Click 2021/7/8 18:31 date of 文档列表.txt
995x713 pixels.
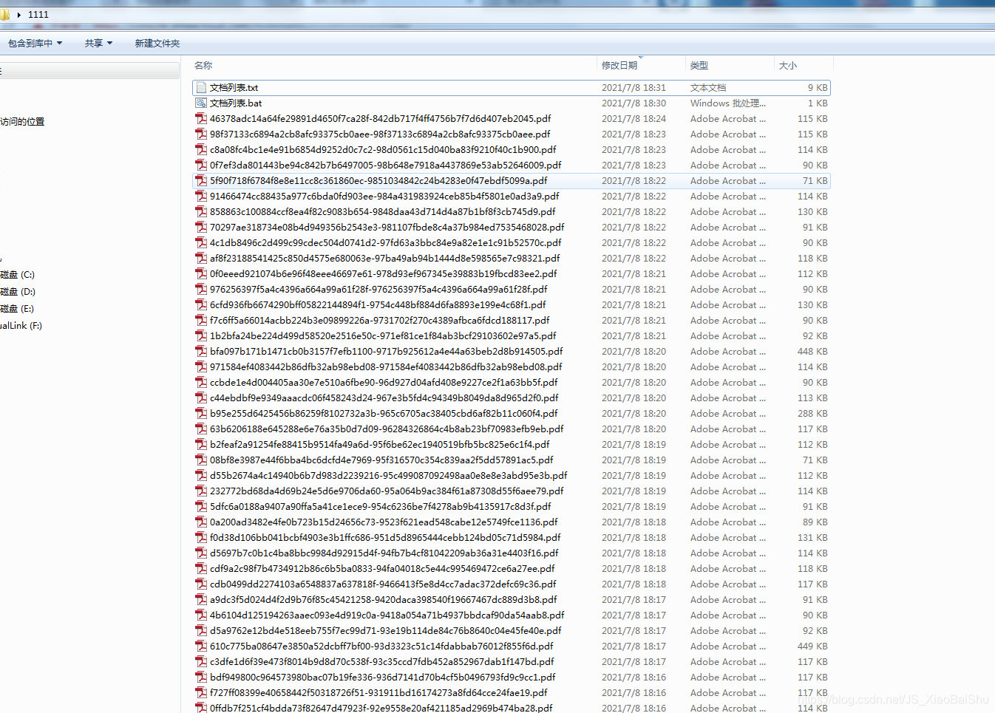(x=634, y=87)
